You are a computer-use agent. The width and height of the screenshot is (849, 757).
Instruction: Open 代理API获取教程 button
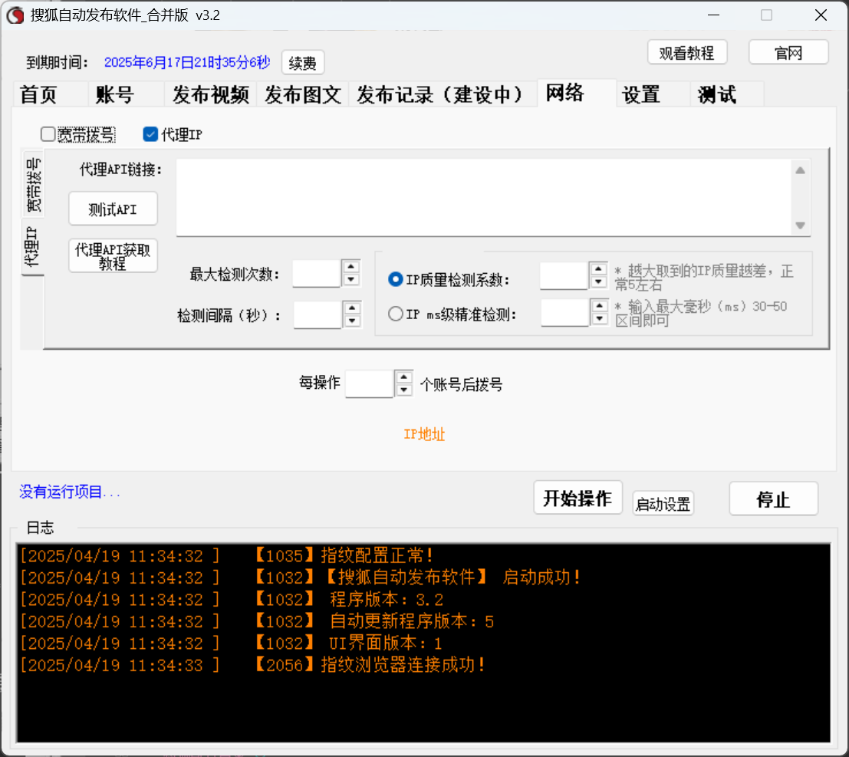[x=113, y=255]
